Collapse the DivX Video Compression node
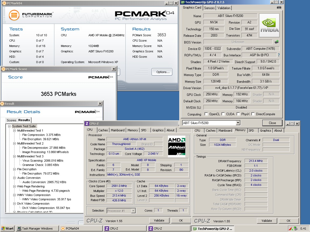The image size is (310, 232). pos(14,204)
